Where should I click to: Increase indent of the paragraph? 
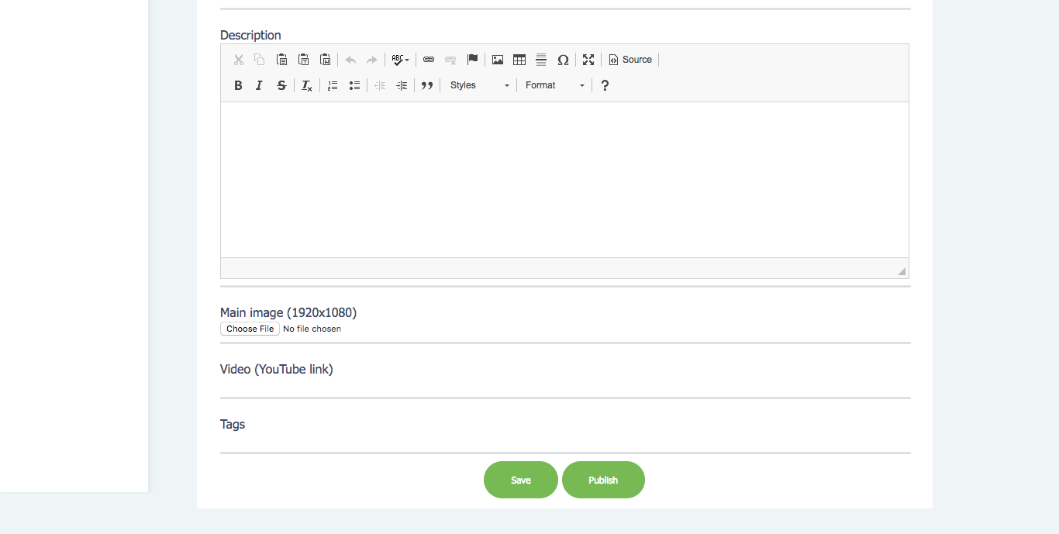pyautogui.click(x=402, y=85)
